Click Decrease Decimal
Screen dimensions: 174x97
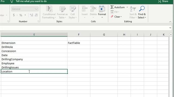tap(36, 15)
